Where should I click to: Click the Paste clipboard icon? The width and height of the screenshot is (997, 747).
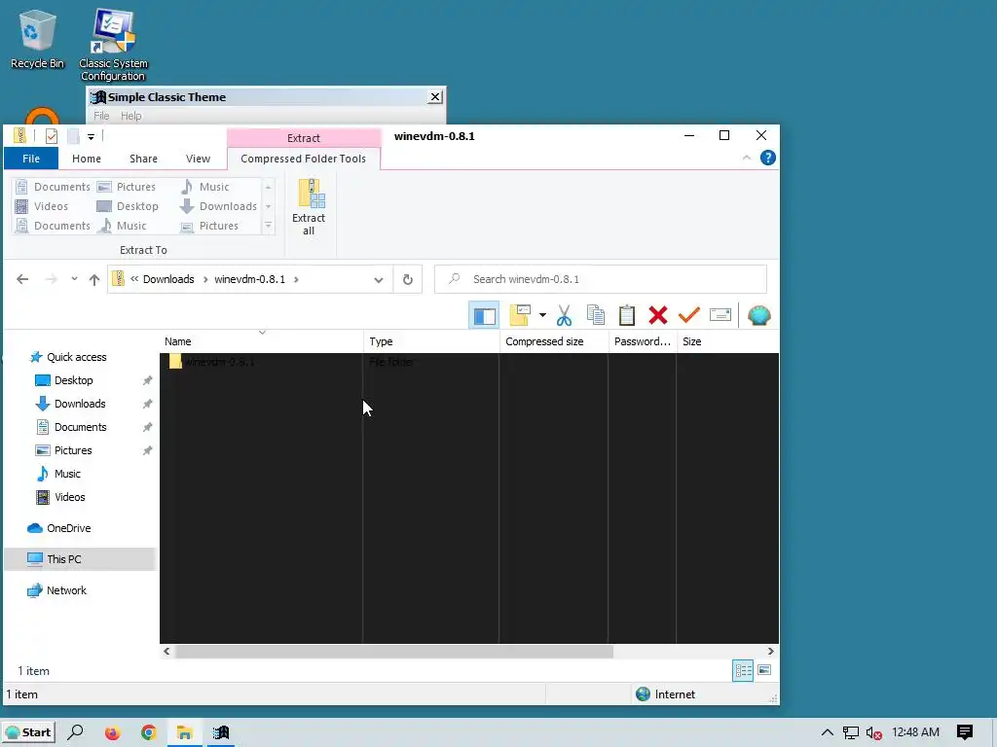(x=627, y=316)
